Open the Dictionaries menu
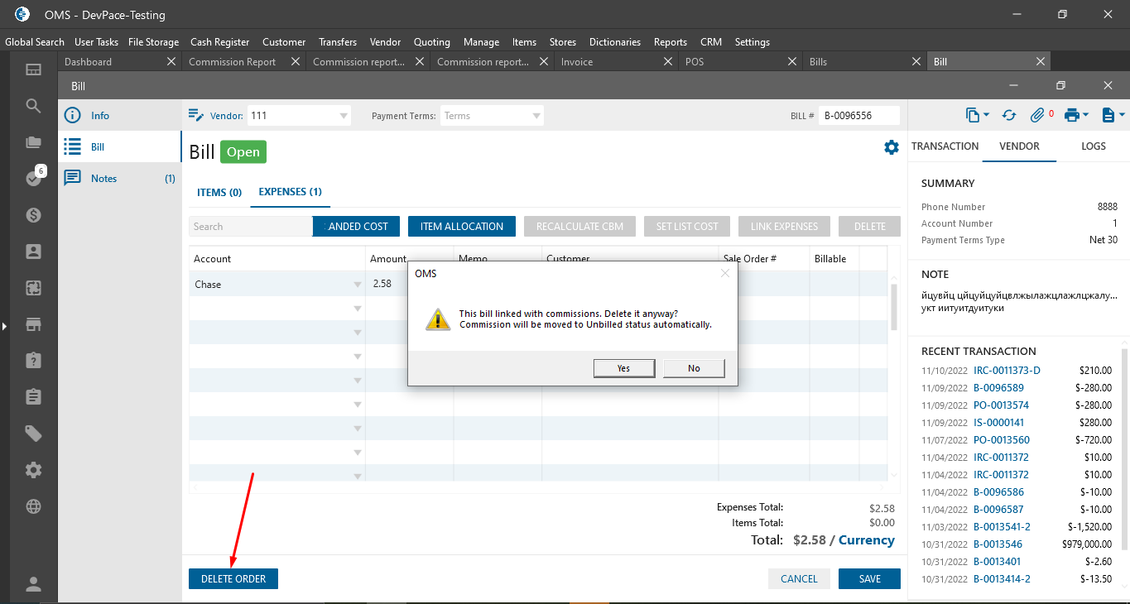This screenshot has height=604, width=1130. 615,41
